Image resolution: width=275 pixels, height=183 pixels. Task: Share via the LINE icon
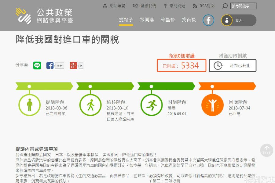pos(37,65)
